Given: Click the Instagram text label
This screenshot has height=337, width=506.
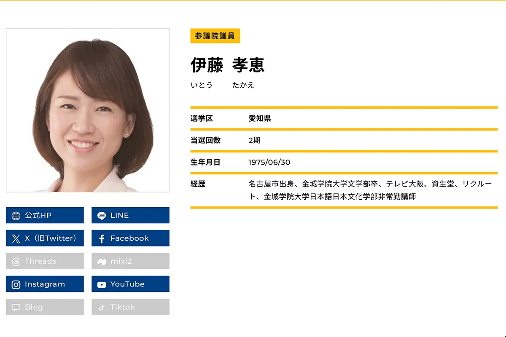Looking at the screenshot, I should [45, 284].
